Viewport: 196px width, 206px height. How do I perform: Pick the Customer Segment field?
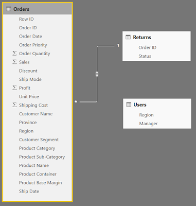coord(38,140)
